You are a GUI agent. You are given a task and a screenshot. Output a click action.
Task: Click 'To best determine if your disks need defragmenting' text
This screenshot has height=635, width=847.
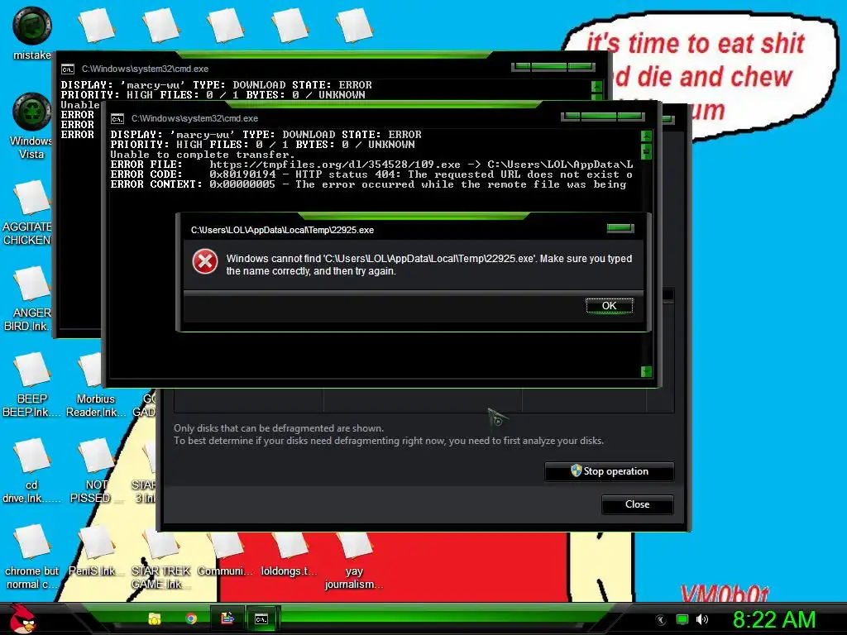coord(389,441)
